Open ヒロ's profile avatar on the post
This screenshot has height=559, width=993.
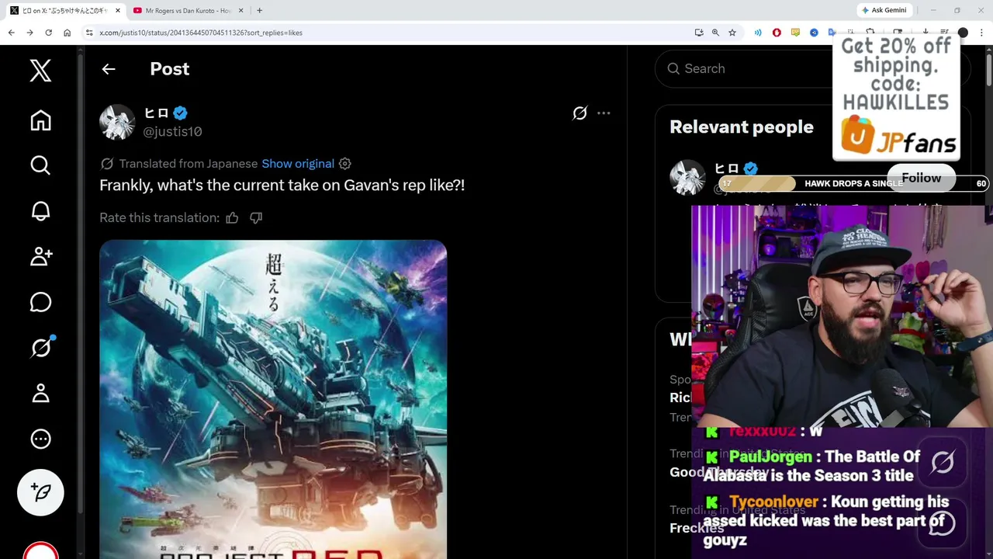pos(117,122)
